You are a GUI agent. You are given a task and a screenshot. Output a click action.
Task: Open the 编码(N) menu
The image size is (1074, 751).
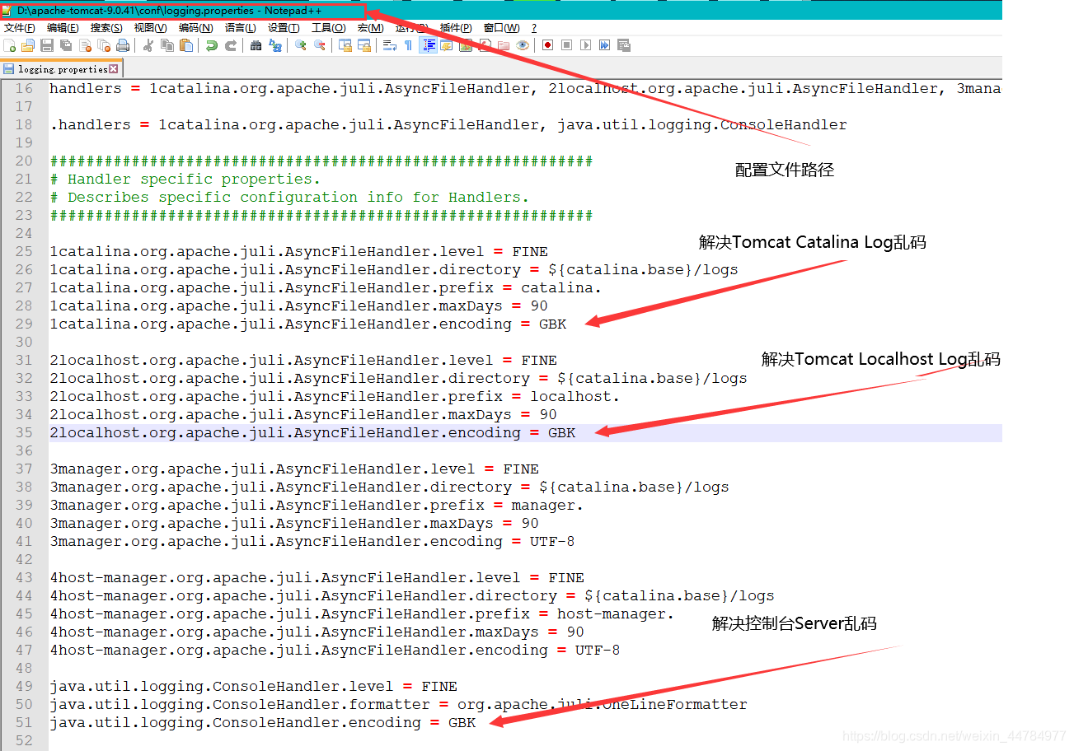tap(195, 28)
